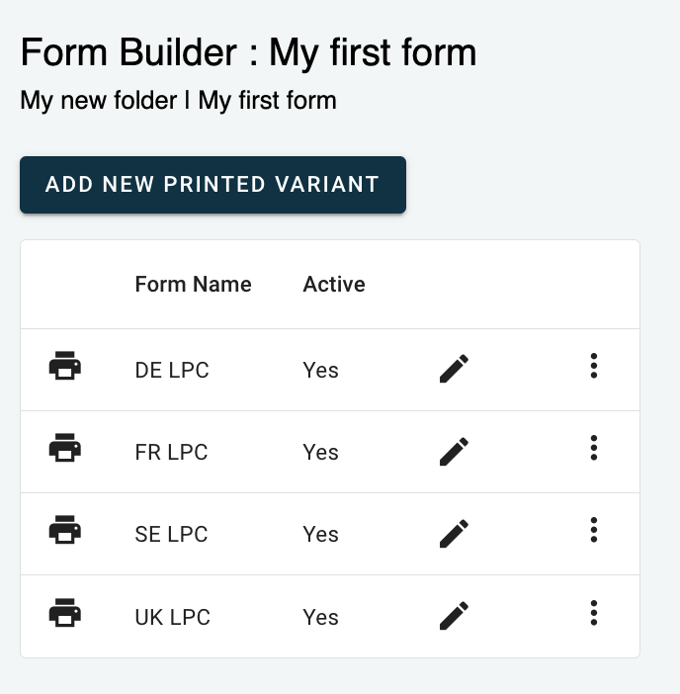This screenshot has width=680, height=694.
Task: Open more options menu for FR LPC
Action: click(x=593, y=449)
